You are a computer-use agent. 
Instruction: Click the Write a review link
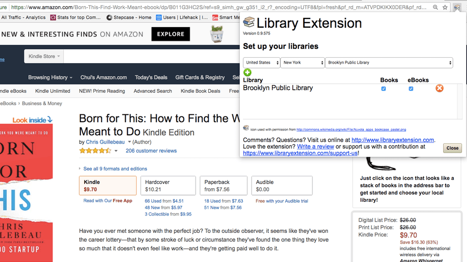coord(315,147)
